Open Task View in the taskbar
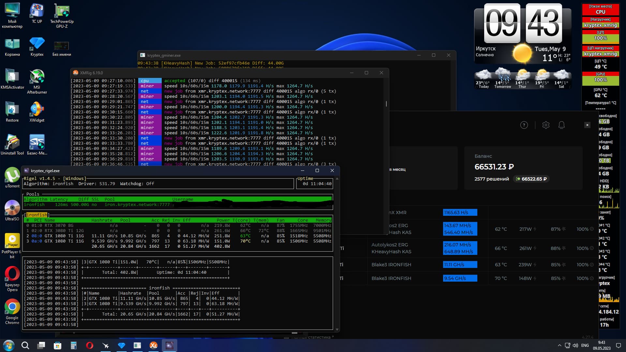This screenshot has width=626, height=352. click(x=41, y=345)
